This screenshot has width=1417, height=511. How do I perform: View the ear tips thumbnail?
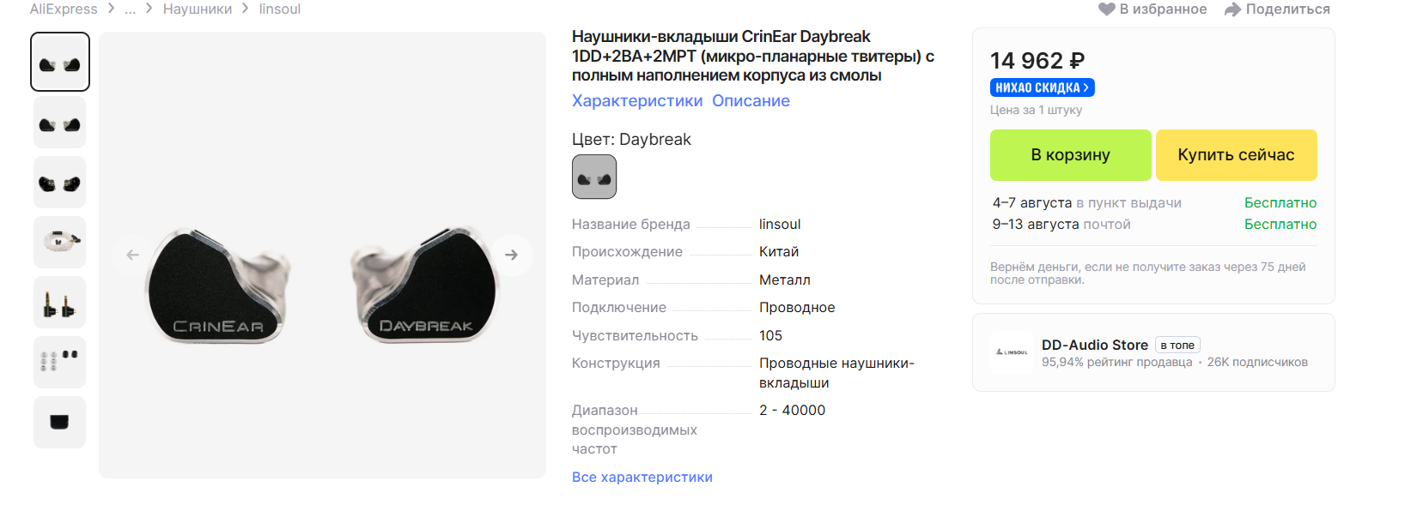tap(60, 362)
